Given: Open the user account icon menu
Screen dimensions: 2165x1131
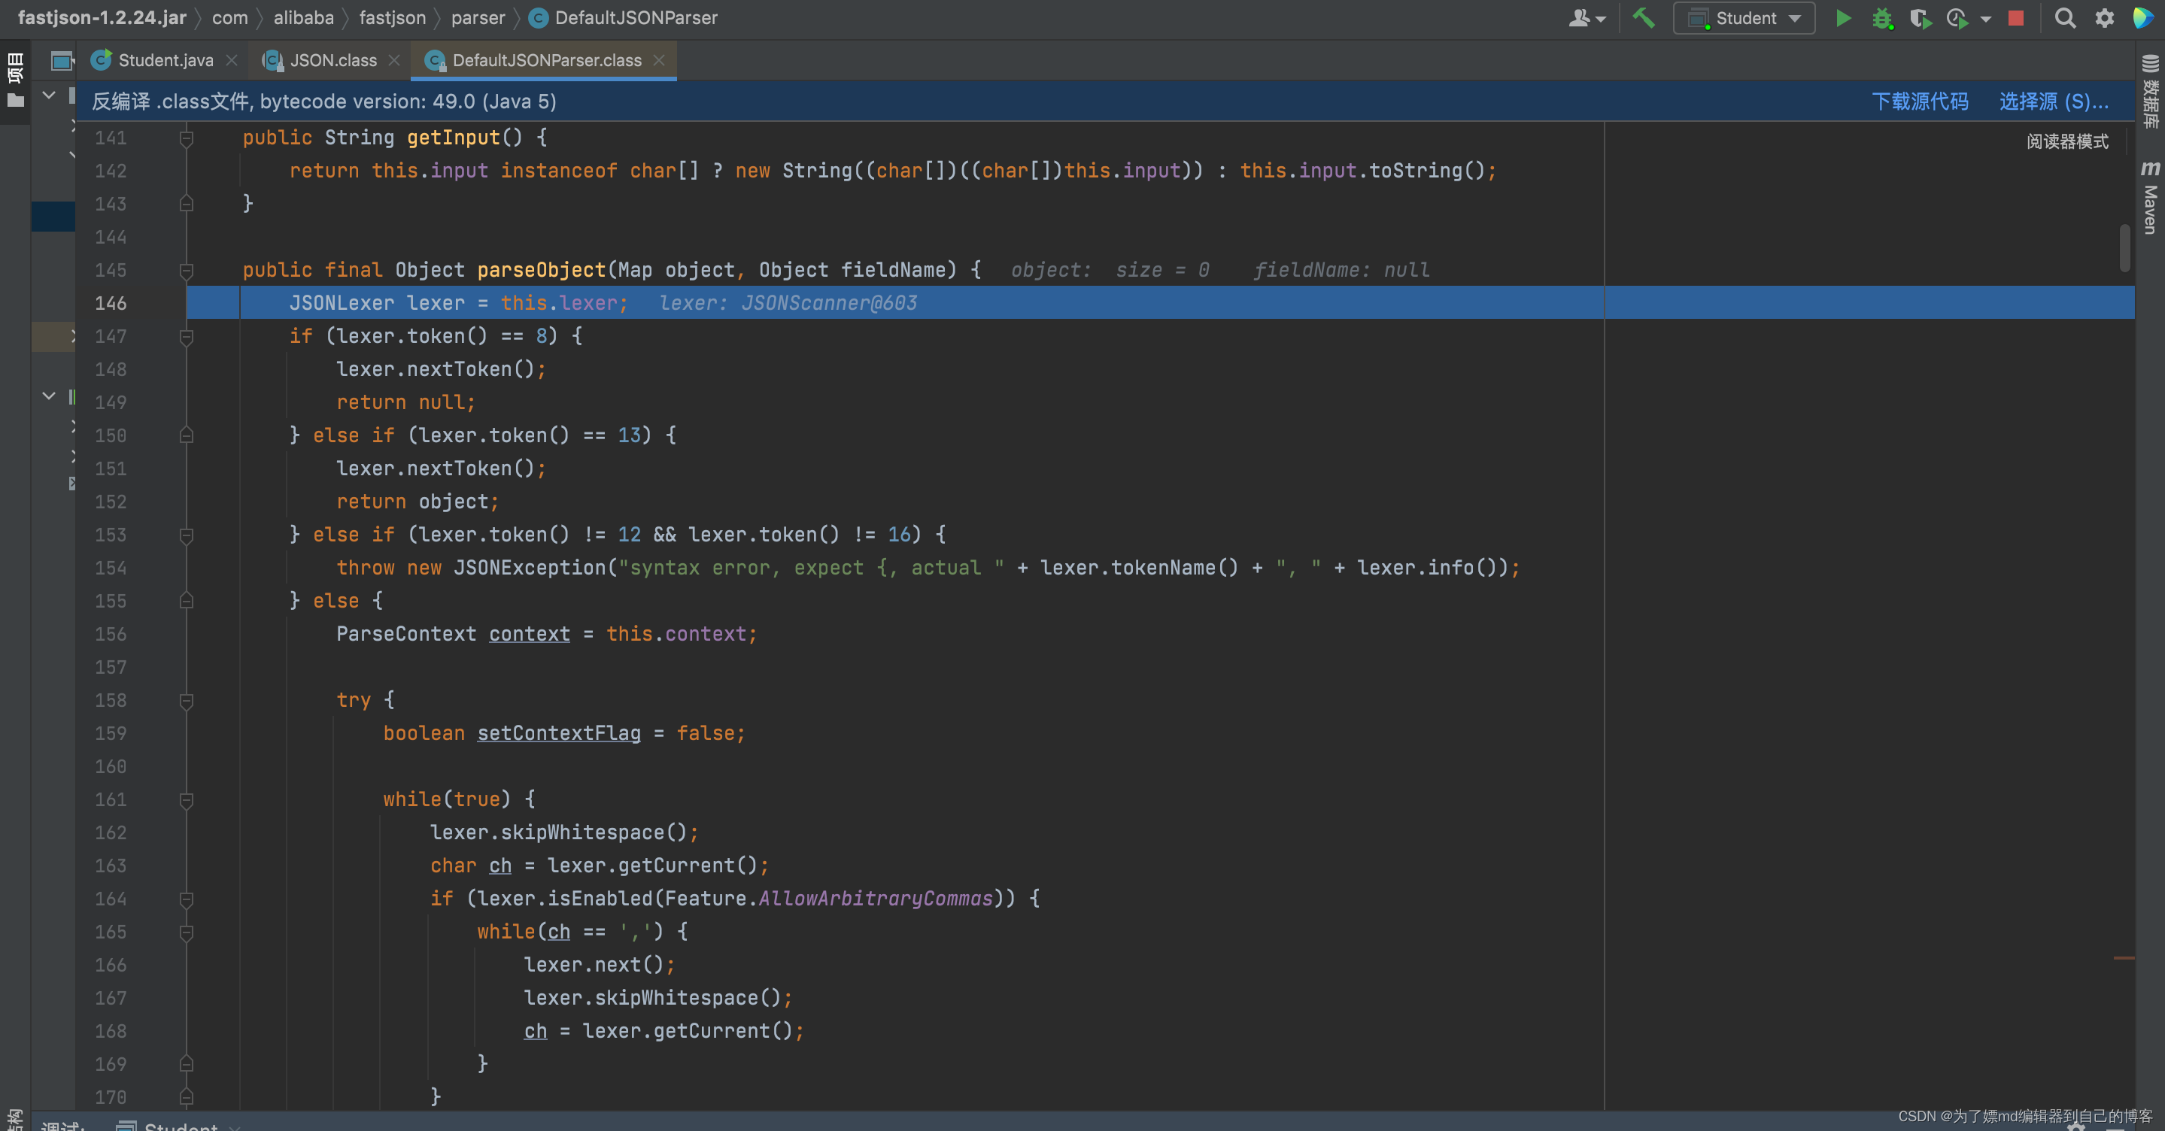Looking at the screenshot, I should pos(1586,19).
